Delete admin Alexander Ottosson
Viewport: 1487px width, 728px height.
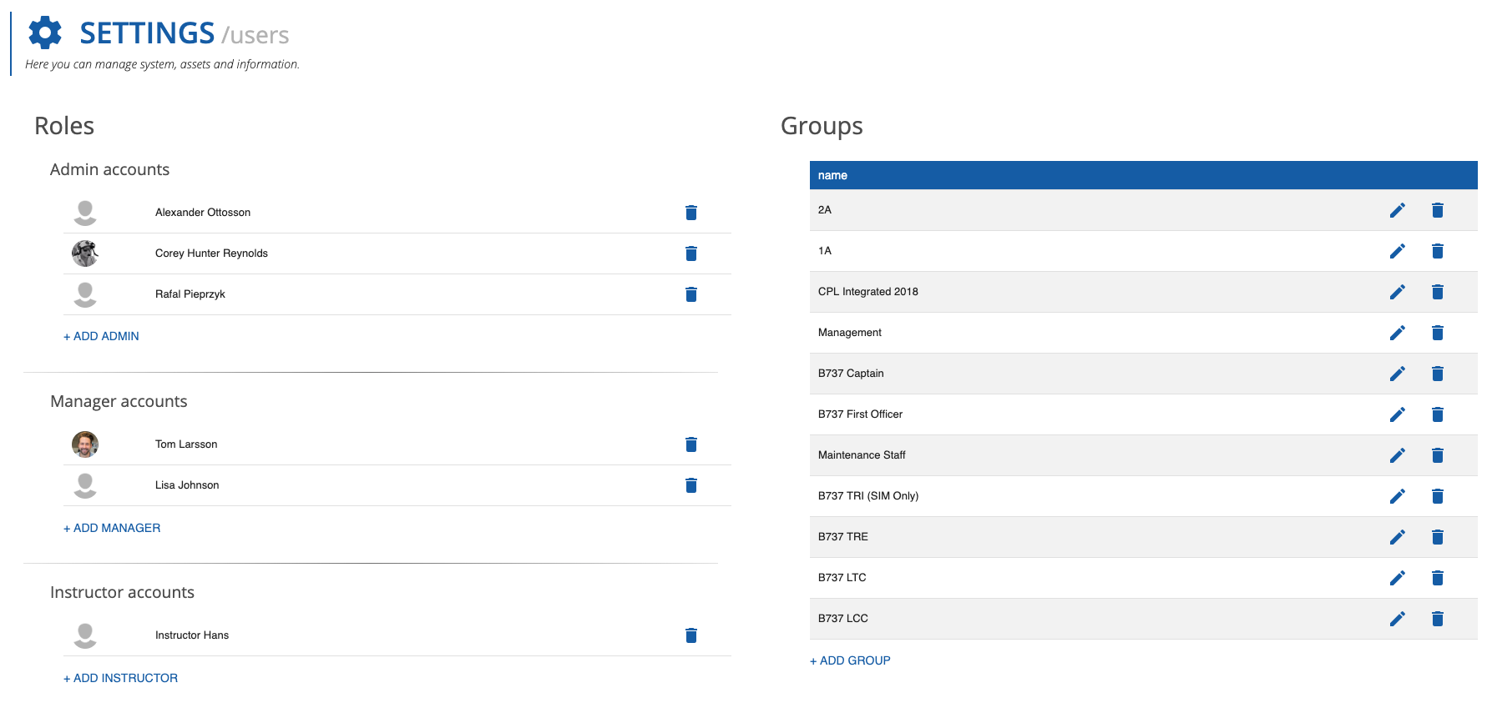(691, 213)
